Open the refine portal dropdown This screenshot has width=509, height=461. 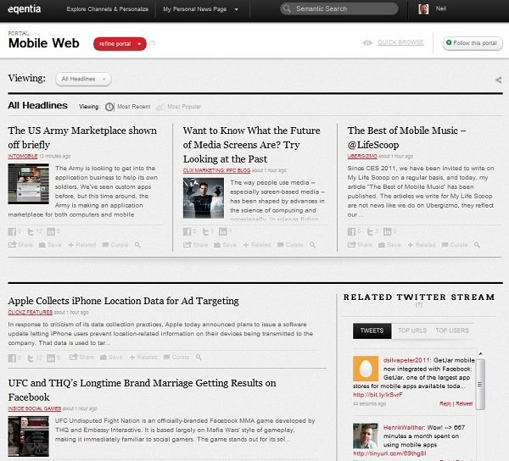coord(120,44)
